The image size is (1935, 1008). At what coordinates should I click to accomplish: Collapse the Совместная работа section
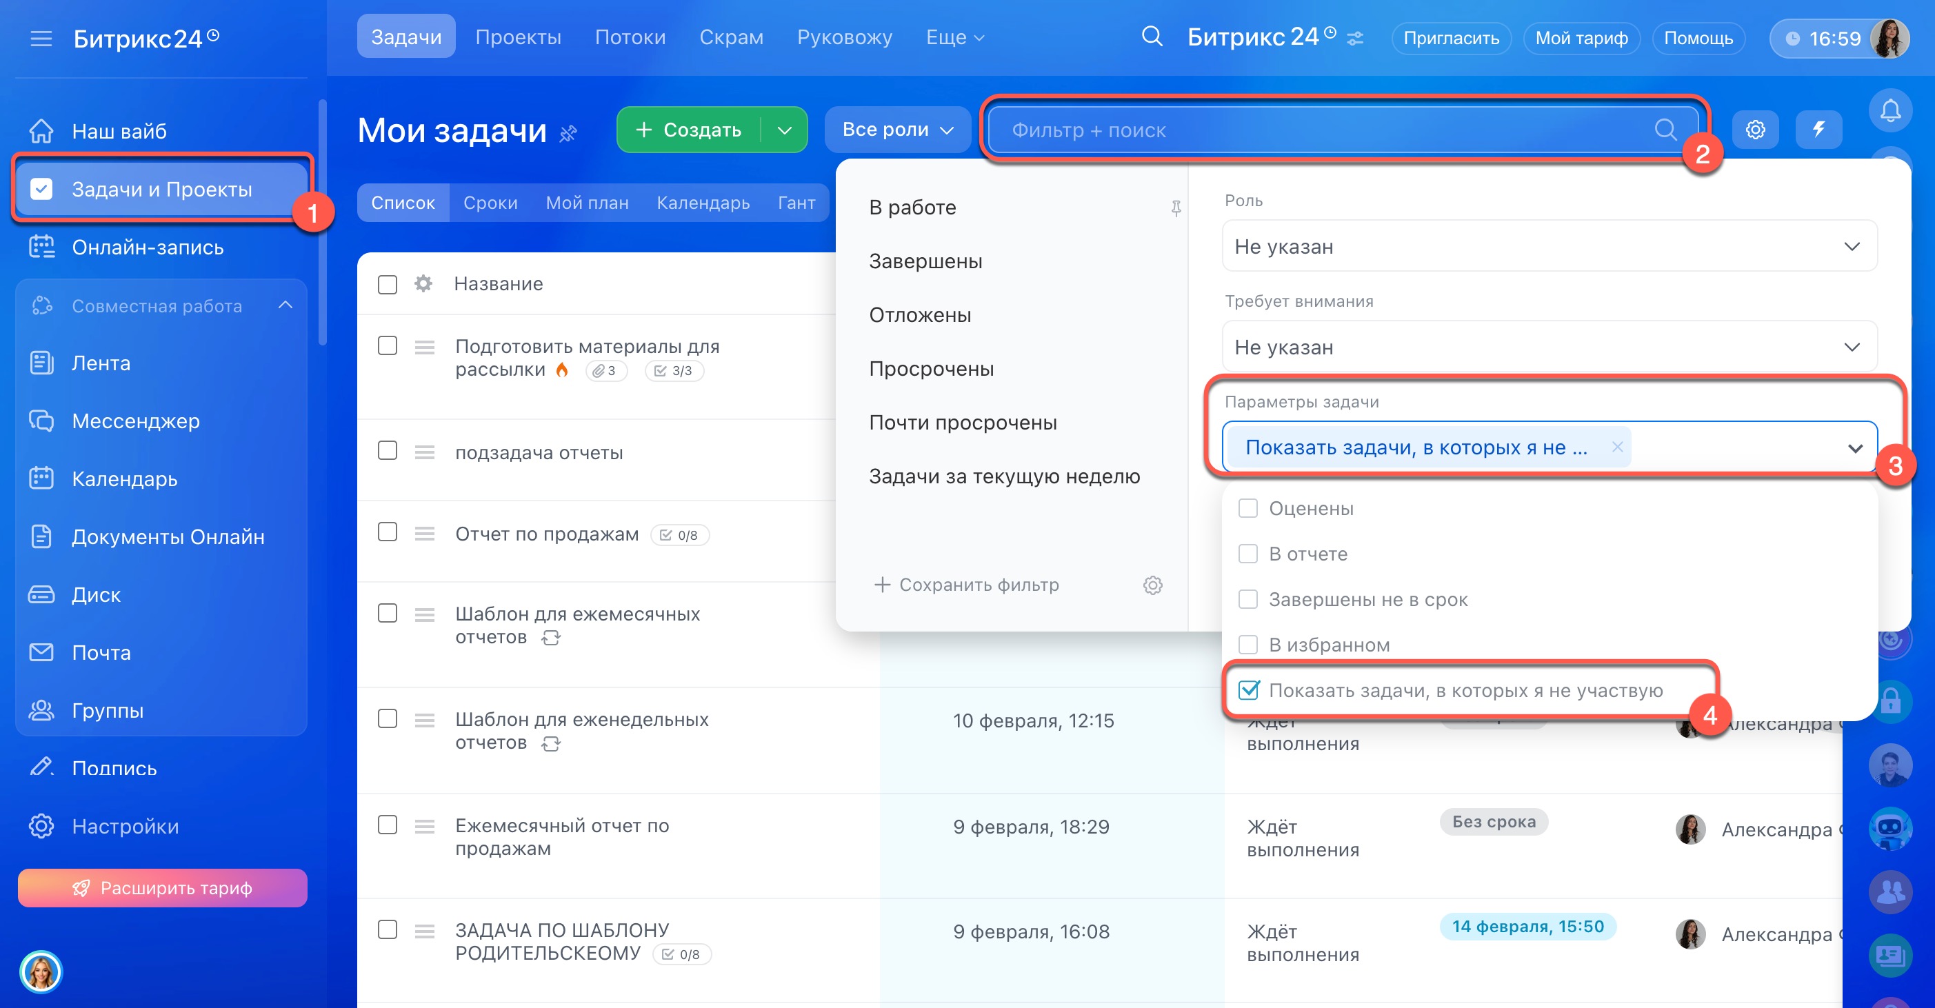(x=285, y=305)
